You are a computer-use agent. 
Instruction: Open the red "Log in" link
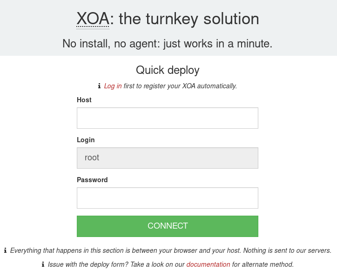point(113,86)
